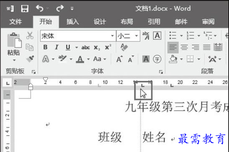Increase font size with the larger A
Screen dimensions: 229x152
pos(119,59)
